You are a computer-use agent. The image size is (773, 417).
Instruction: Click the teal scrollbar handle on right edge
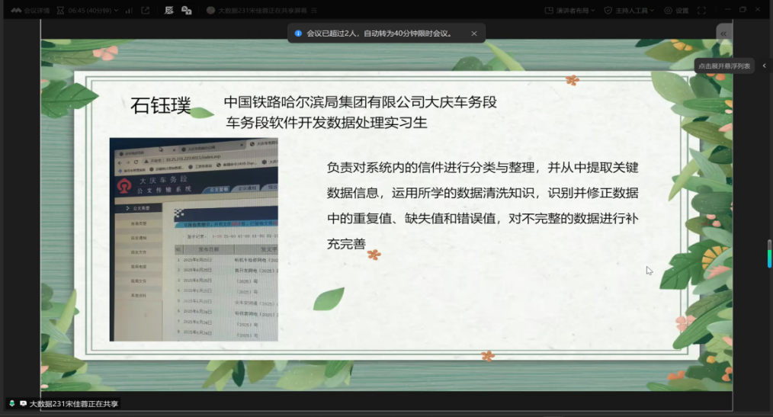point(769,254)
